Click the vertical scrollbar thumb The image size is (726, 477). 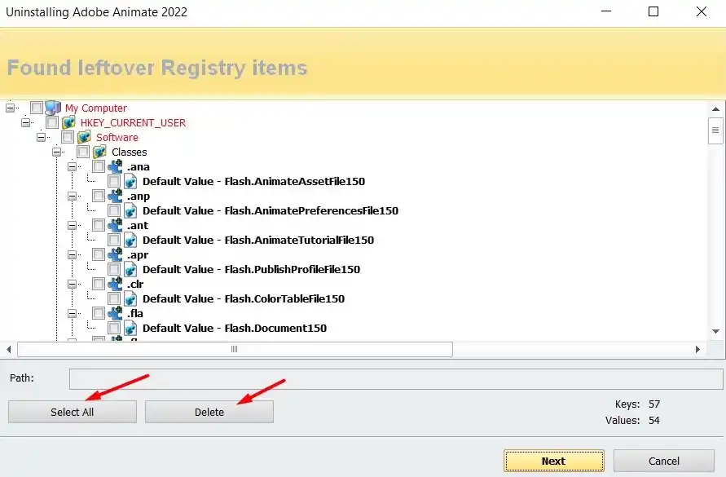click(715, 130)
